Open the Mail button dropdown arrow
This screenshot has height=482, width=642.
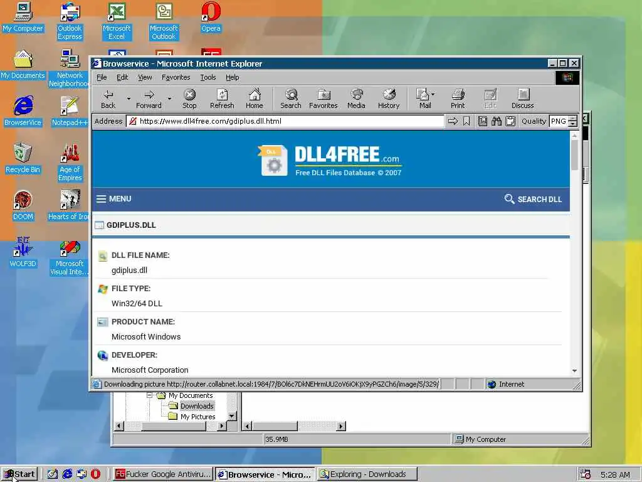click(433, 94)
